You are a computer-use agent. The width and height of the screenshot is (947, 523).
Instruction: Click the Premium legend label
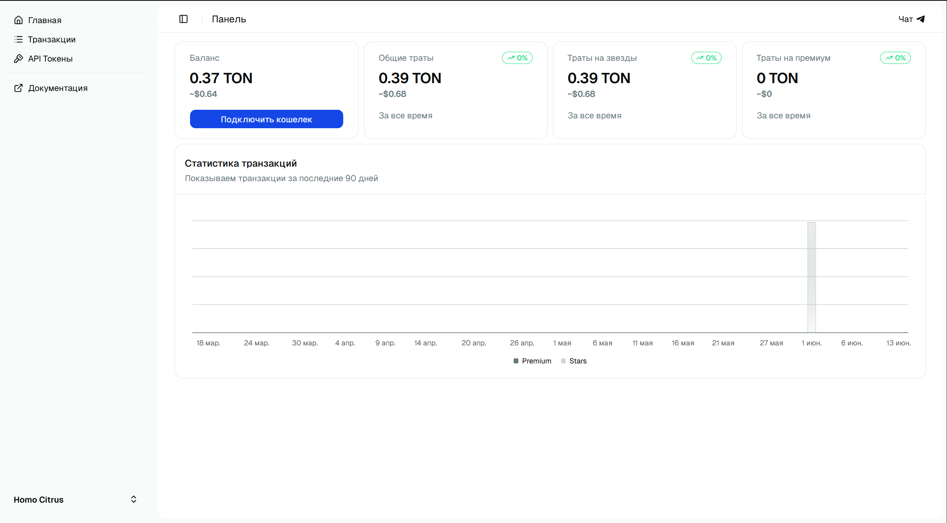536,361
